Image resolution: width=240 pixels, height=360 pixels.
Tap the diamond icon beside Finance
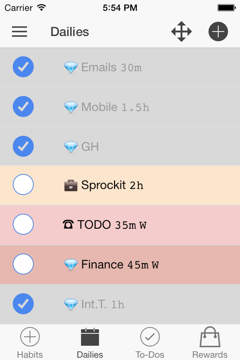coord(71,265)
